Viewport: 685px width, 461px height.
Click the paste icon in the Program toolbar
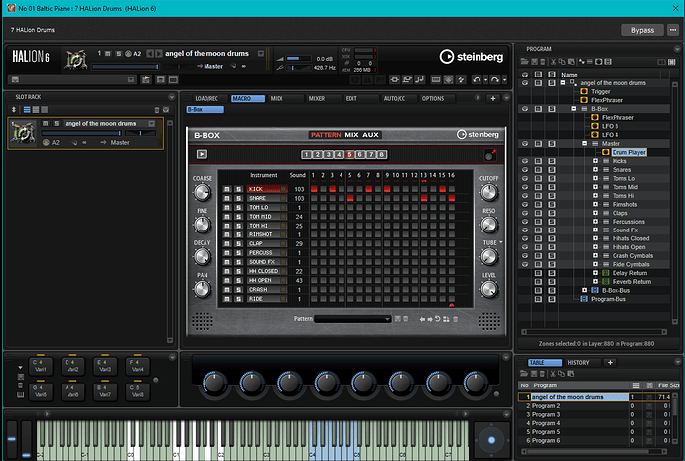[571, 62]
